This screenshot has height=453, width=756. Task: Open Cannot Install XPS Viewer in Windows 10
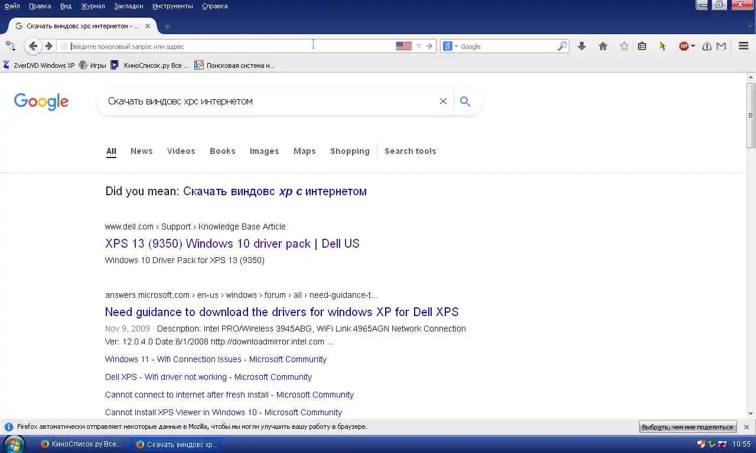pyautogui.click(x=223, y=412)
